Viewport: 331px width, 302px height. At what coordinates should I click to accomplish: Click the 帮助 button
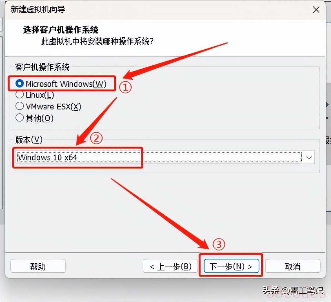tap(38, 266)
